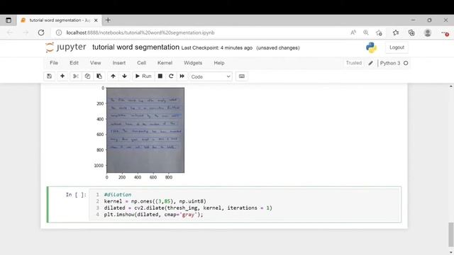Interrupt the kernel with the stop icon
Viewport: 454px width, 255px height.
click(160, 76)
